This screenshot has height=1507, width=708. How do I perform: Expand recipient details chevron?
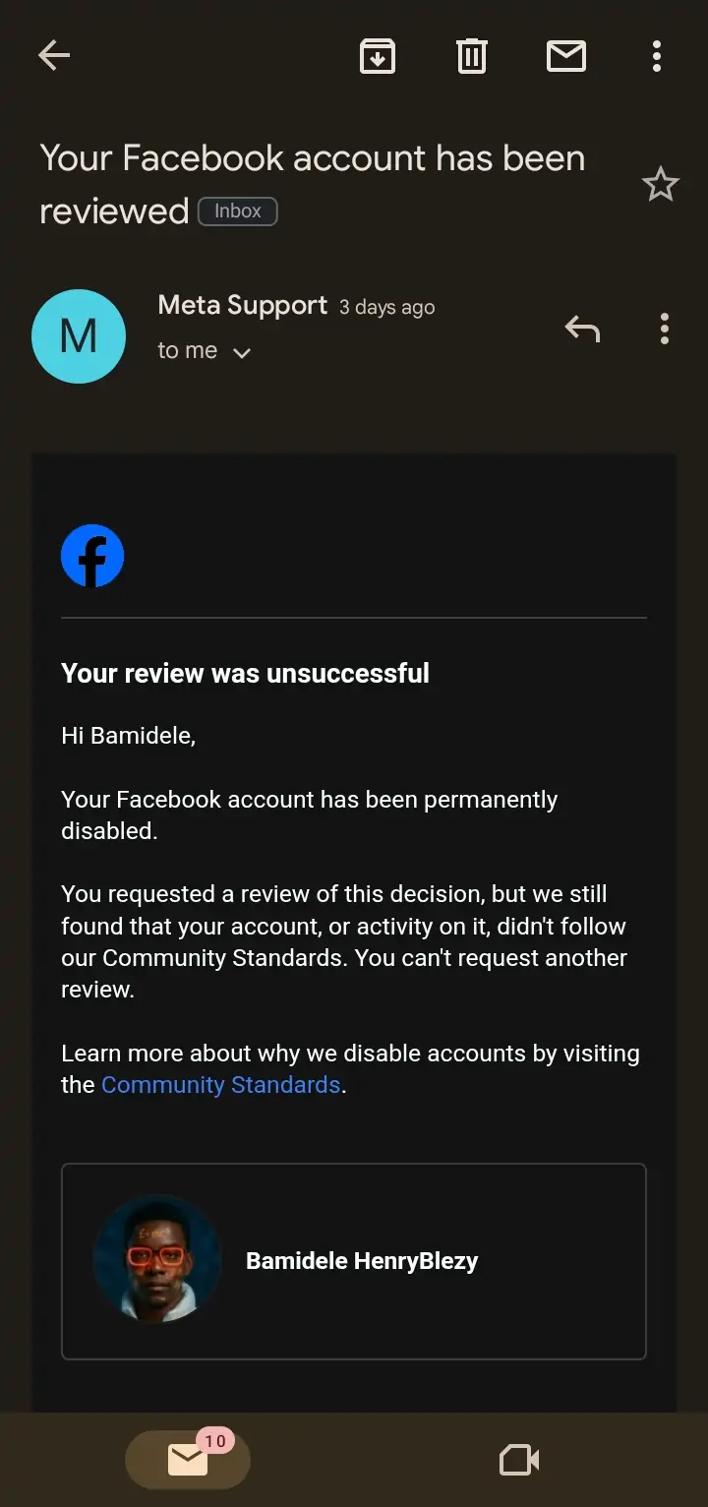(x=242, y=353)
